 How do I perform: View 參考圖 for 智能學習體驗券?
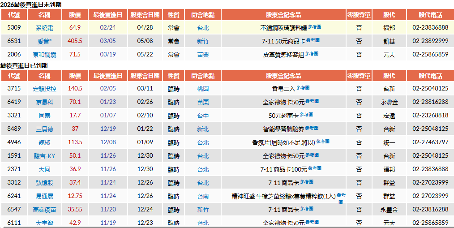[x=312, y=128]
